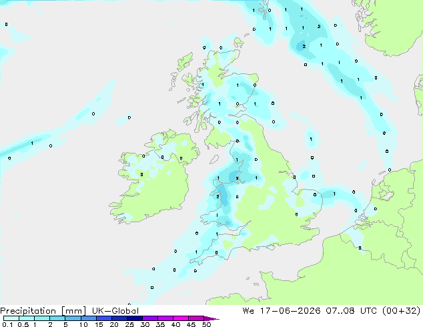Click the 45–50 mm legend swatch
Viewport: 423px width, 327px height.
[x=196, y=318]
